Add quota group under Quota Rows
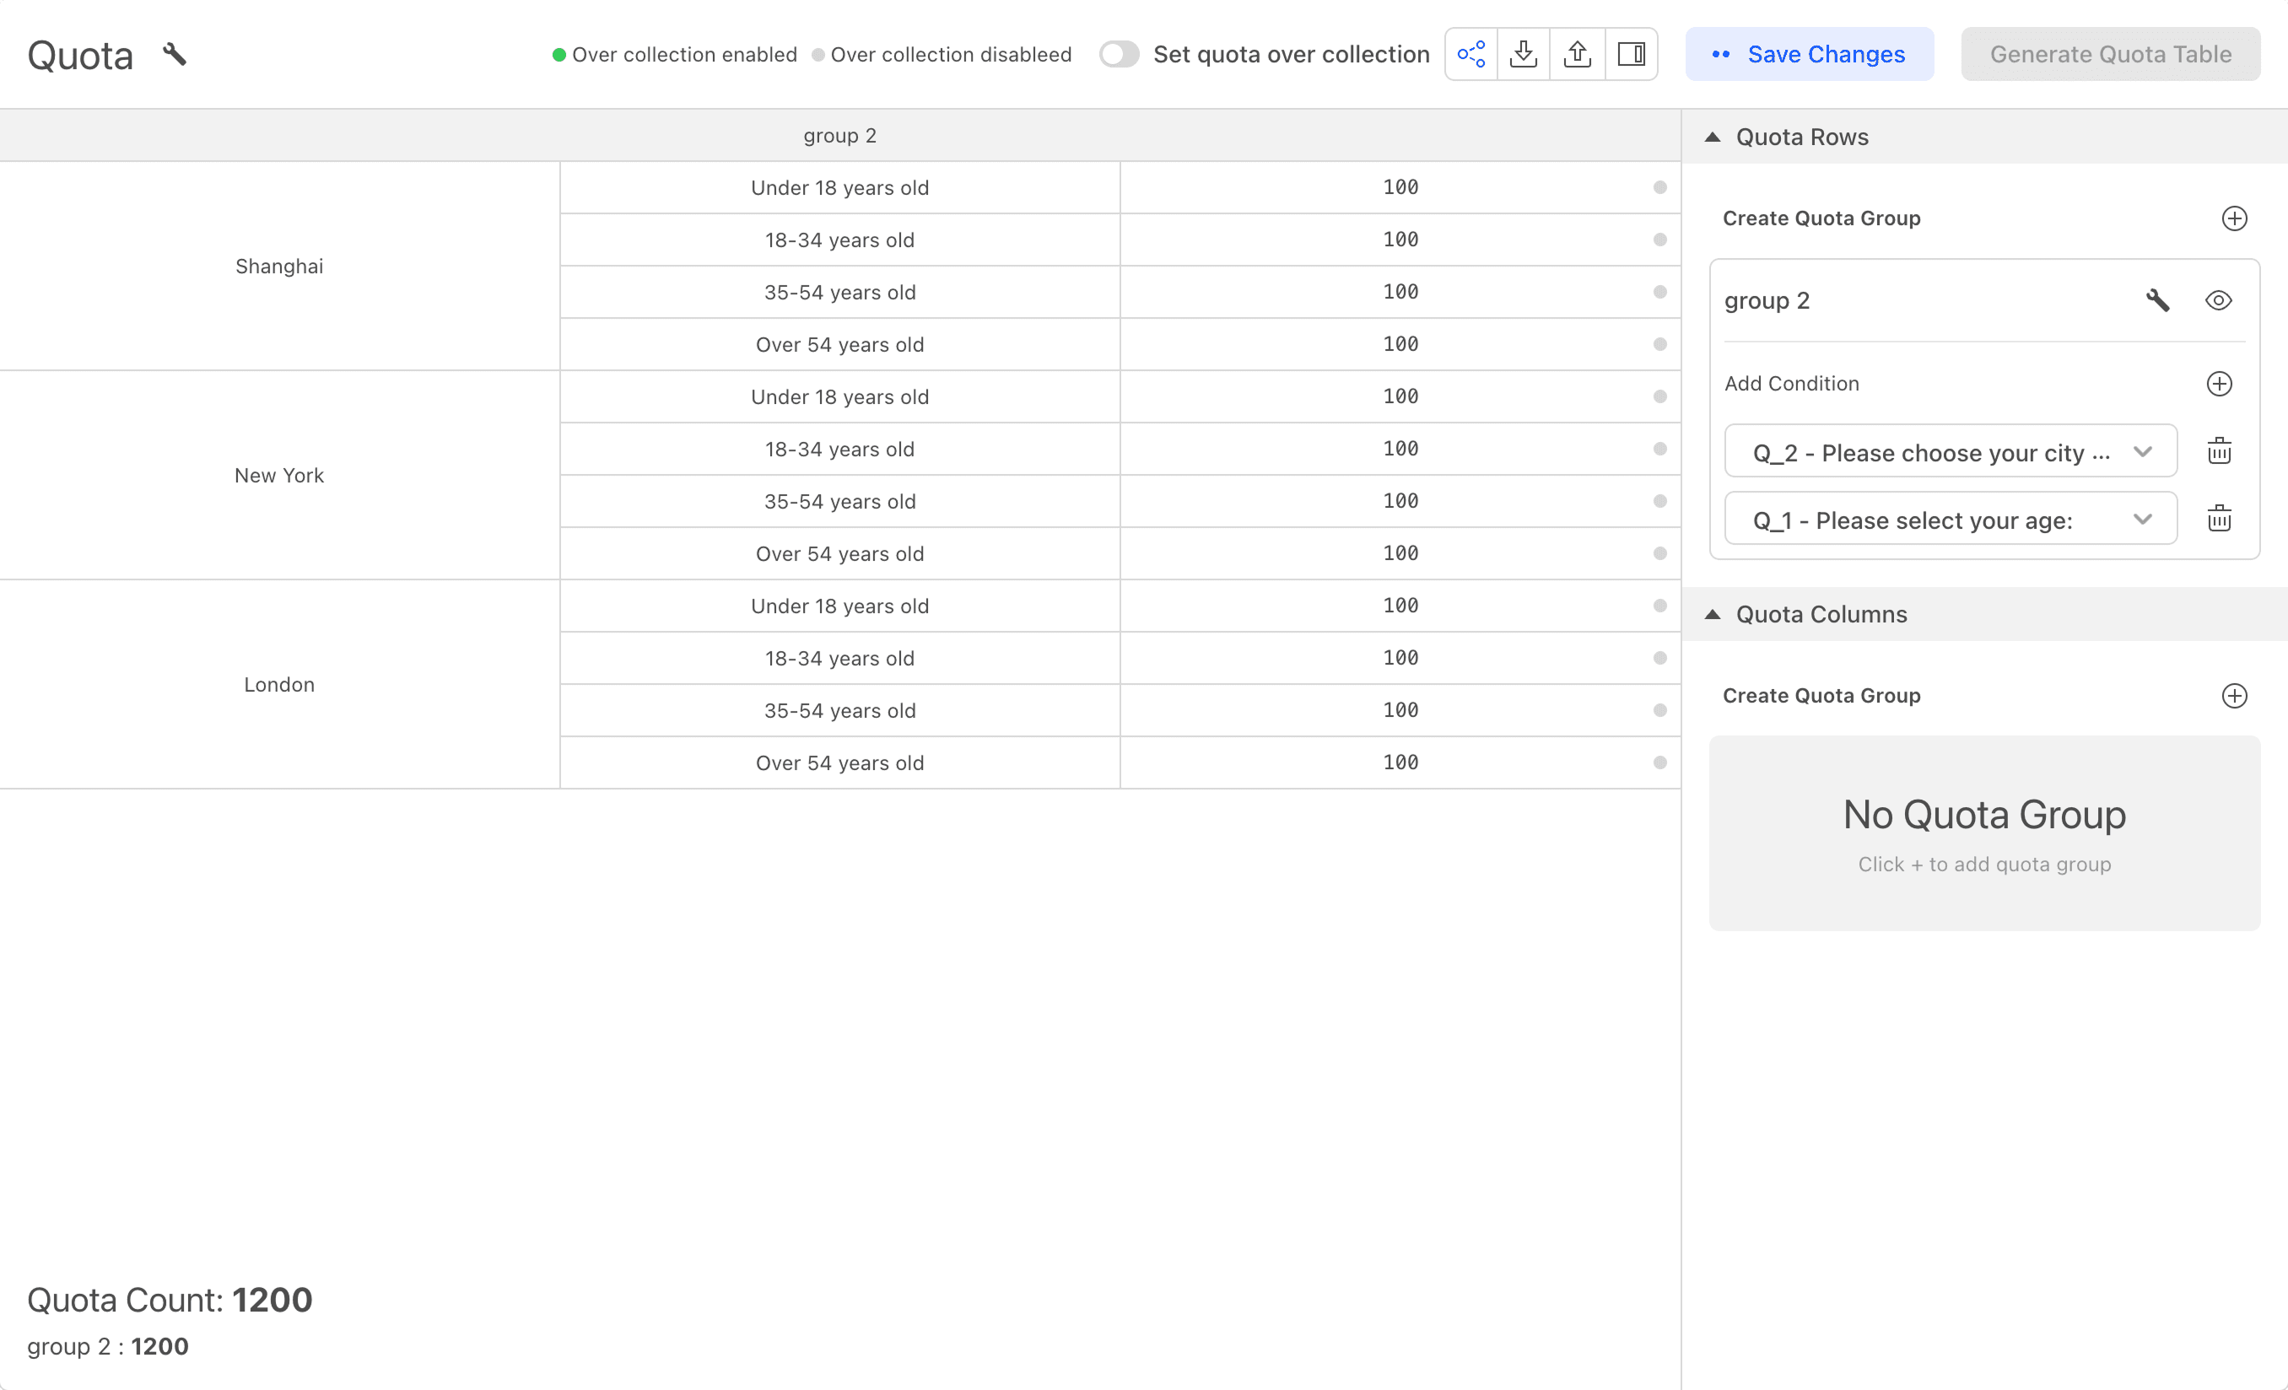Viewport: 2288px width, 1390px height. tap(2233, 218)
